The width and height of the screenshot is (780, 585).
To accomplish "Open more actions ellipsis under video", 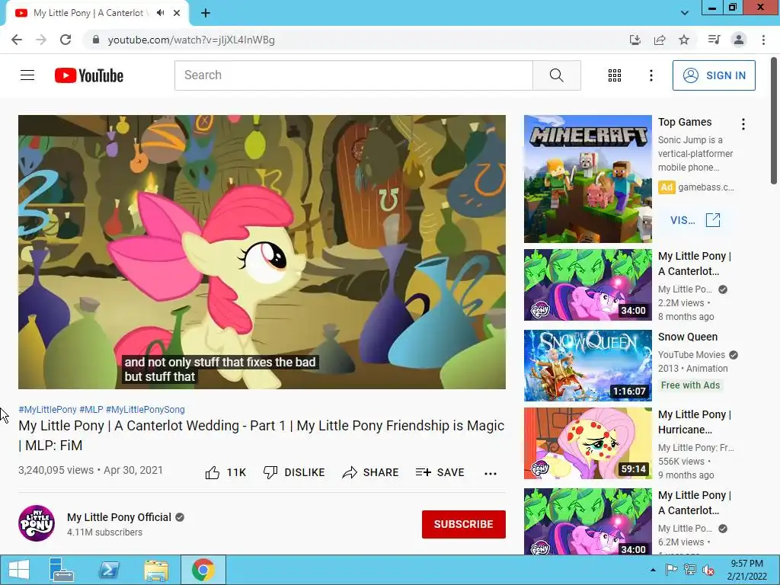I will [491, 473].
